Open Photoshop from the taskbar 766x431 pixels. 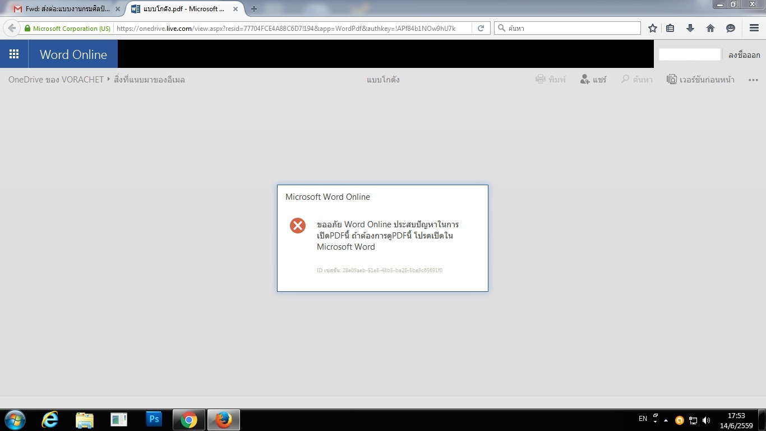[154, 420]
